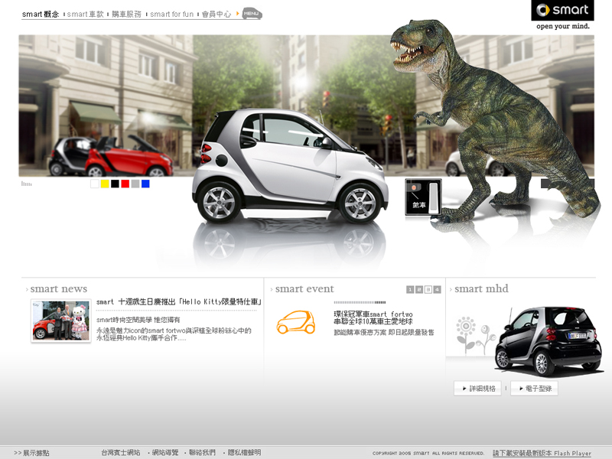Go to smart event page 4
The height and width of the screenshot is (459, 612).
(437, 290)
